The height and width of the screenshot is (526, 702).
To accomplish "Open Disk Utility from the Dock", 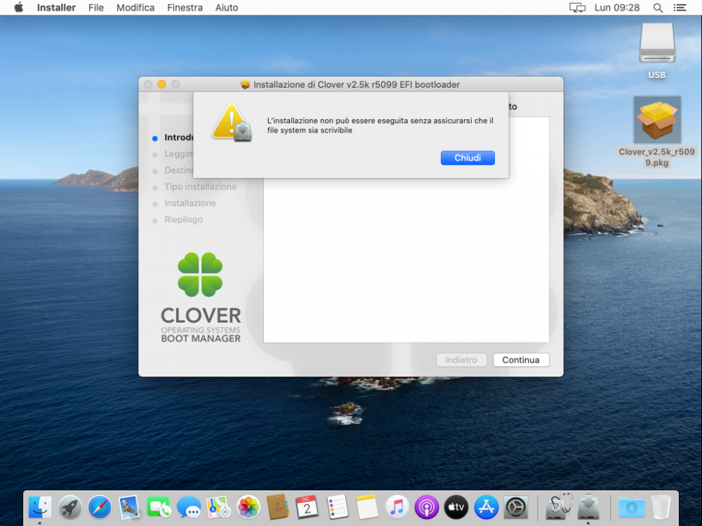I will click(x=558, y=506).
